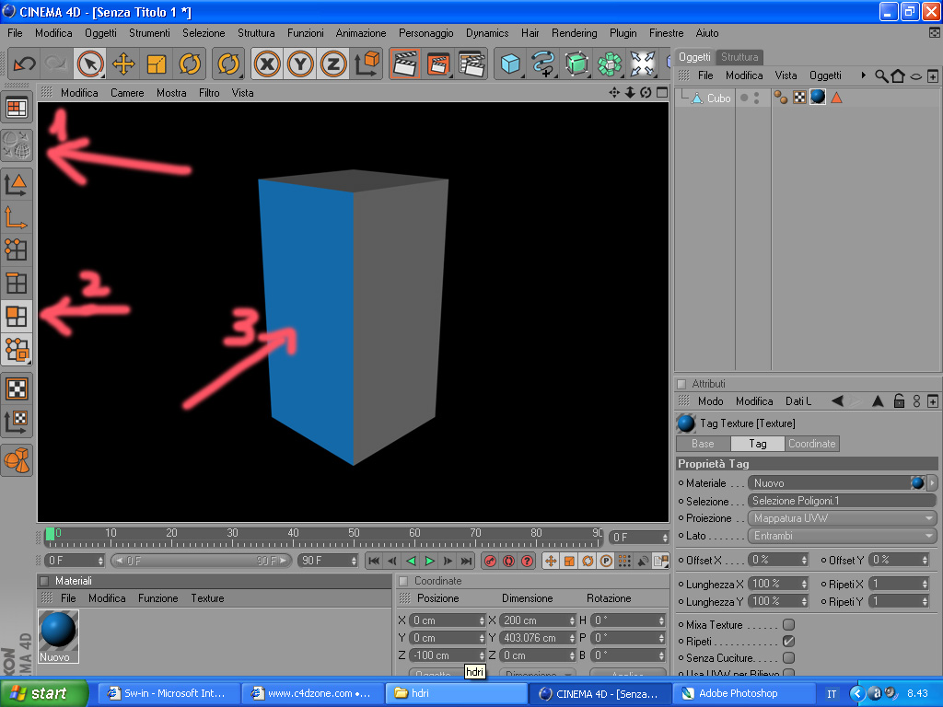Viewport: 943px width, 707px height.
Task: Click the Windows start button
Action: click(x=43, y=693)
